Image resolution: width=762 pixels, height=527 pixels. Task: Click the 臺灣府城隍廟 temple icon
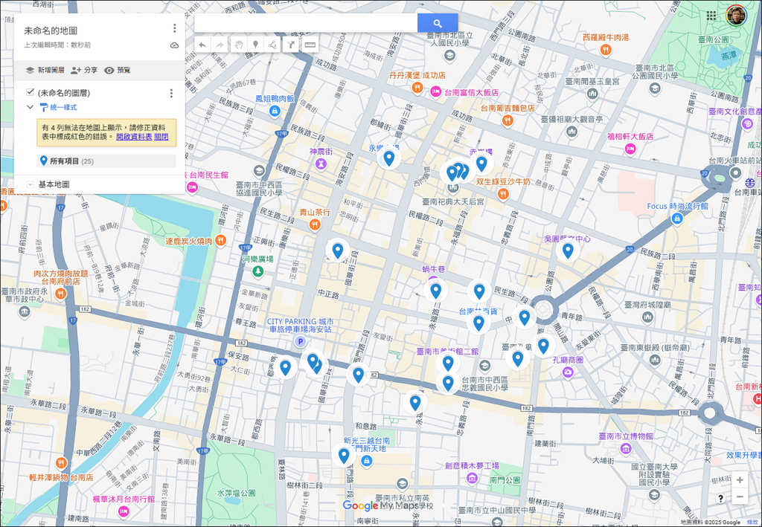click(647, 317)
